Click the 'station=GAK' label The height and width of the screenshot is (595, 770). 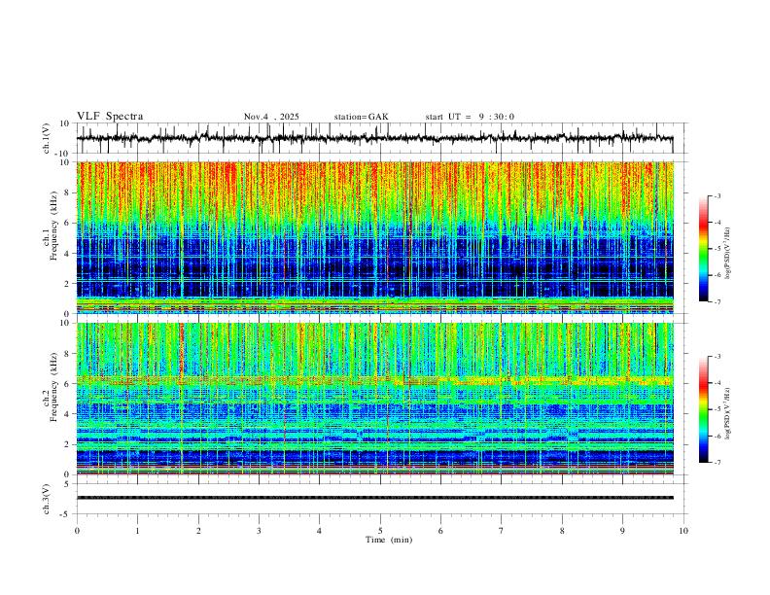[x=361, y=117]
